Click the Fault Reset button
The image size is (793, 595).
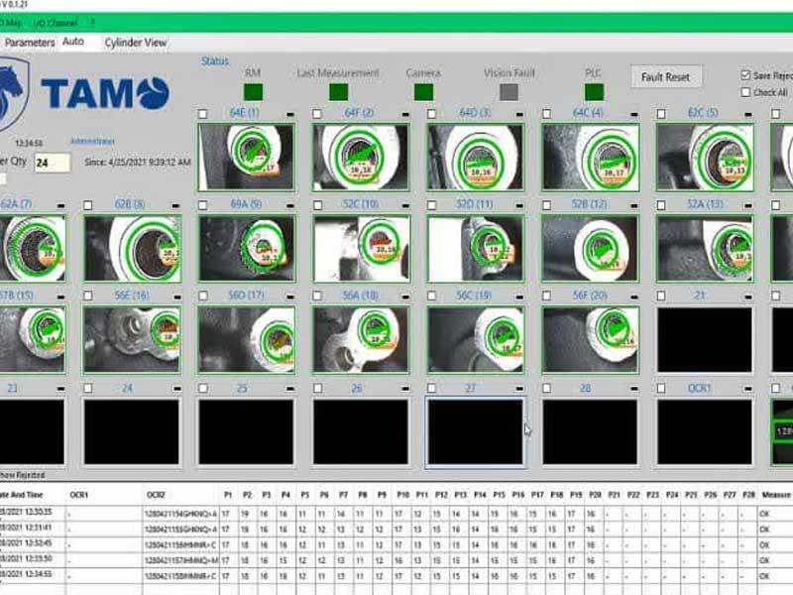coord(665,77)
